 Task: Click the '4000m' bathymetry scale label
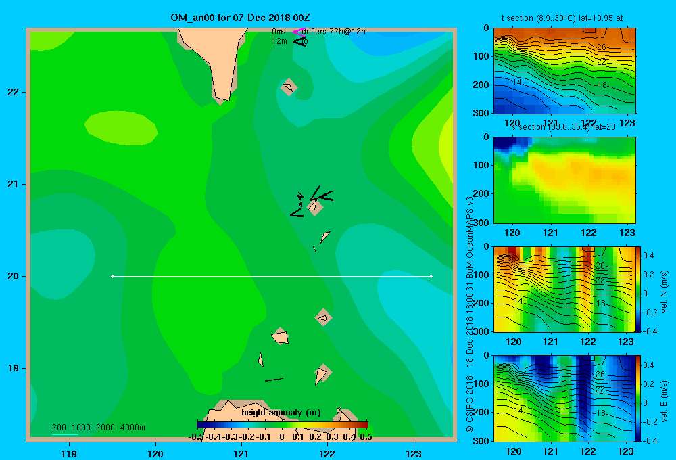click(x=132, y=428)
